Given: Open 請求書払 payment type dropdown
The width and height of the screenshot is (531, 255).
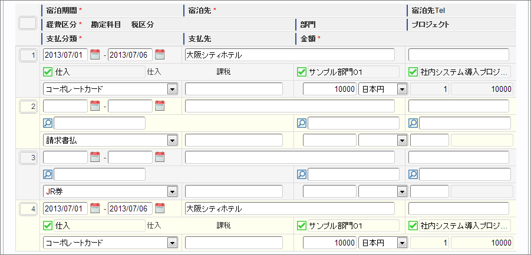Looking at the screenshot, I should click(x=172, y=141).
